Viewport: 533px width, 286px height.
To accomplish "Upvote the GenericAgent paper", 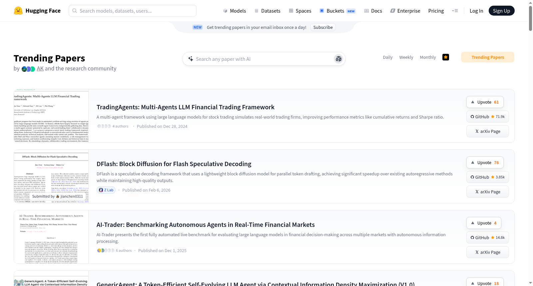I will [x=485, y=283].
